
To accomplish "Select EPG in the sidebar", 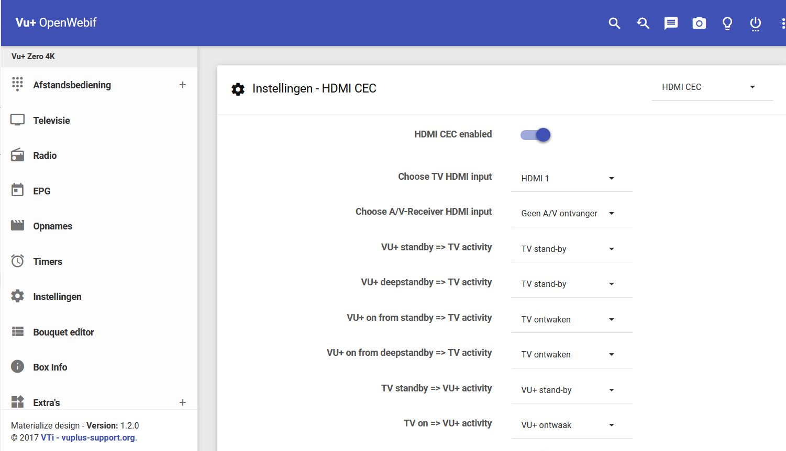I will click(42, 191).
